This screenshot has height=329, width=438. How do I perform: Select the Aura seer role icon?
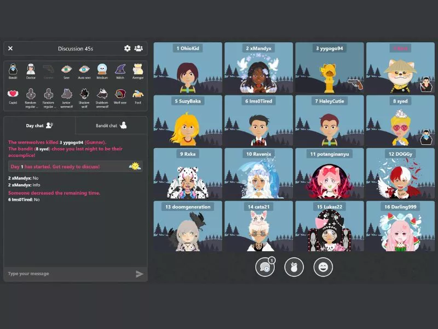click(x=84, y=69)
